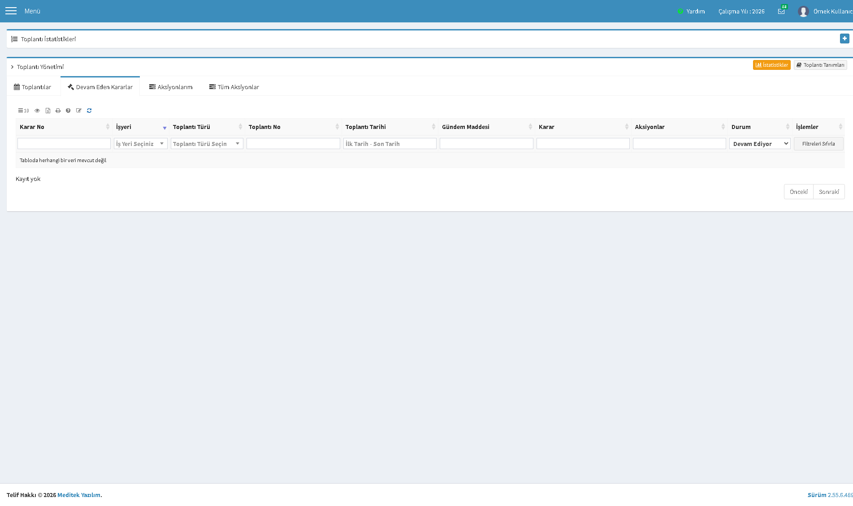Click the İlk Tarih - Son Tarih field
853x506 pixels.
point(390,144)
